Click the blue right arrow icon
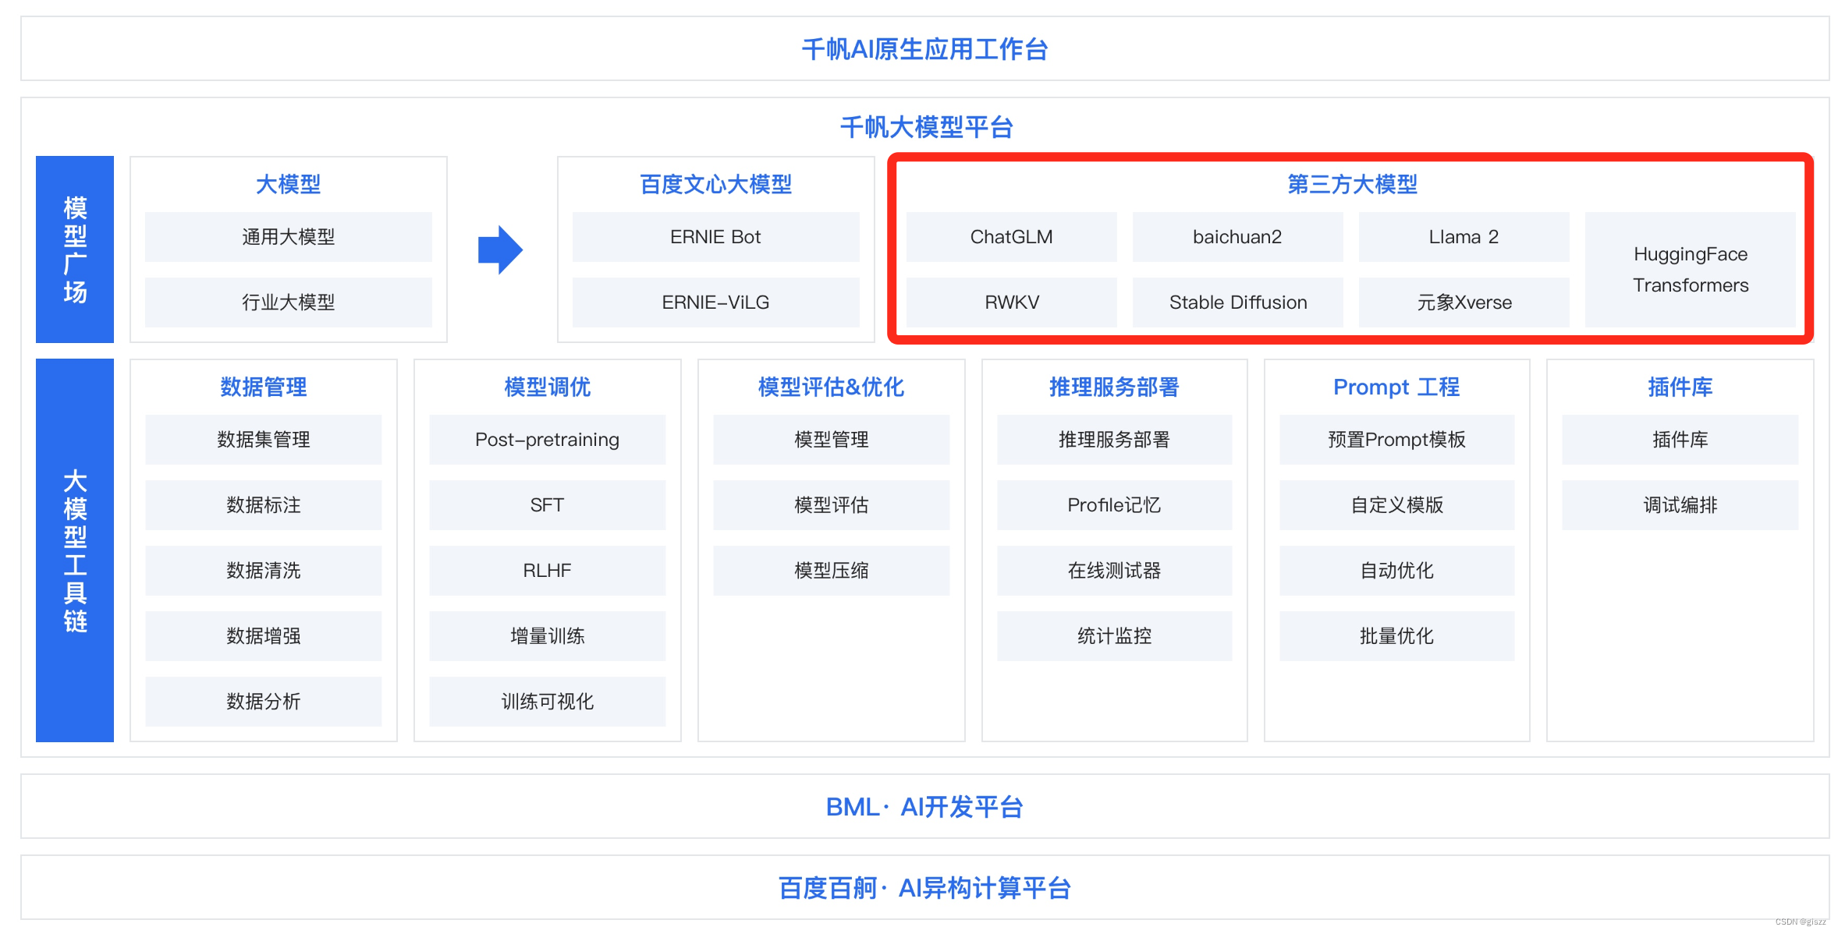 click(x=500, y=249)
